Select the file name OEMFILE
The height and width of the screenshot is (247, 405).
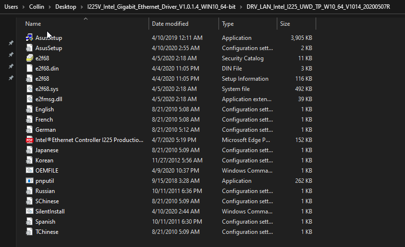click(47, 171)
